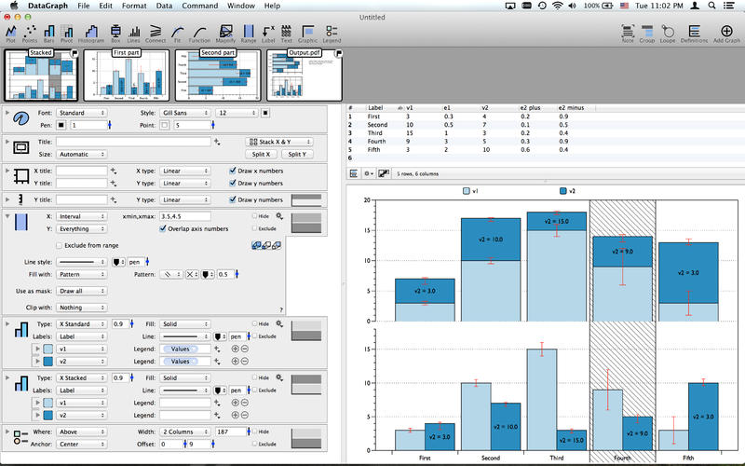Screen dimensions: 745x466
Task: Click the Add Graph icon
Action: tap(726, 34)
